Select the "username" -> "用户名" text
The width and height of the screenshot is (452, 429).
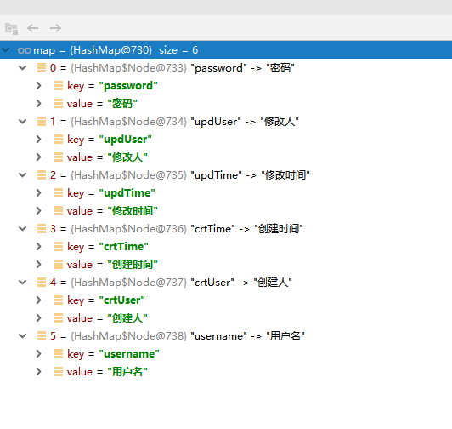click(247, 336)
